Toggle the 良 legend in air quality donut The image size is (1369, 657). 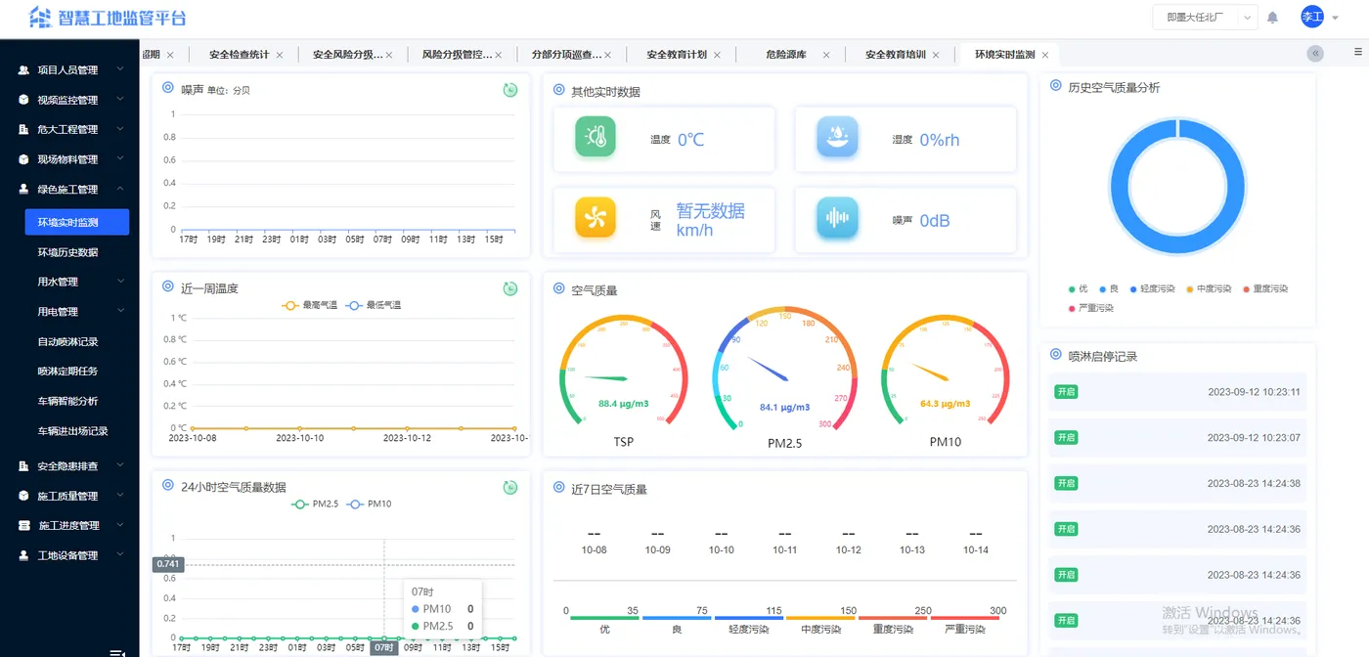pyautogui.click(x=1109, y=289)
